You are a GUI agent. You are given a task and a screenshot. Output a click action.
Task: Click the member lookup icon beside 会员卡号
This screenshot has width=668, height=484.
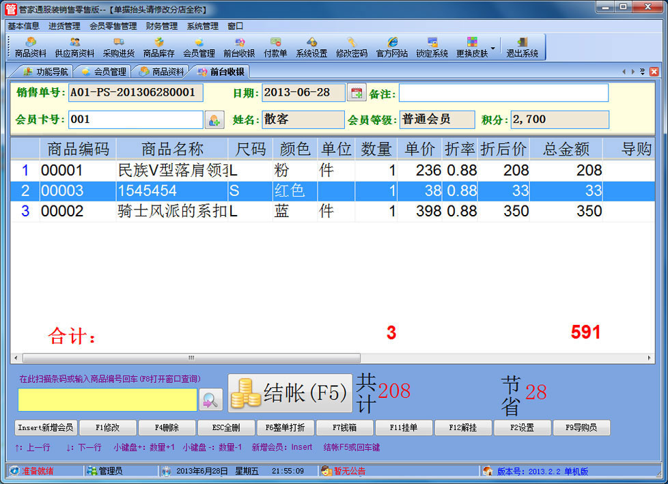(x=214, y=120)
